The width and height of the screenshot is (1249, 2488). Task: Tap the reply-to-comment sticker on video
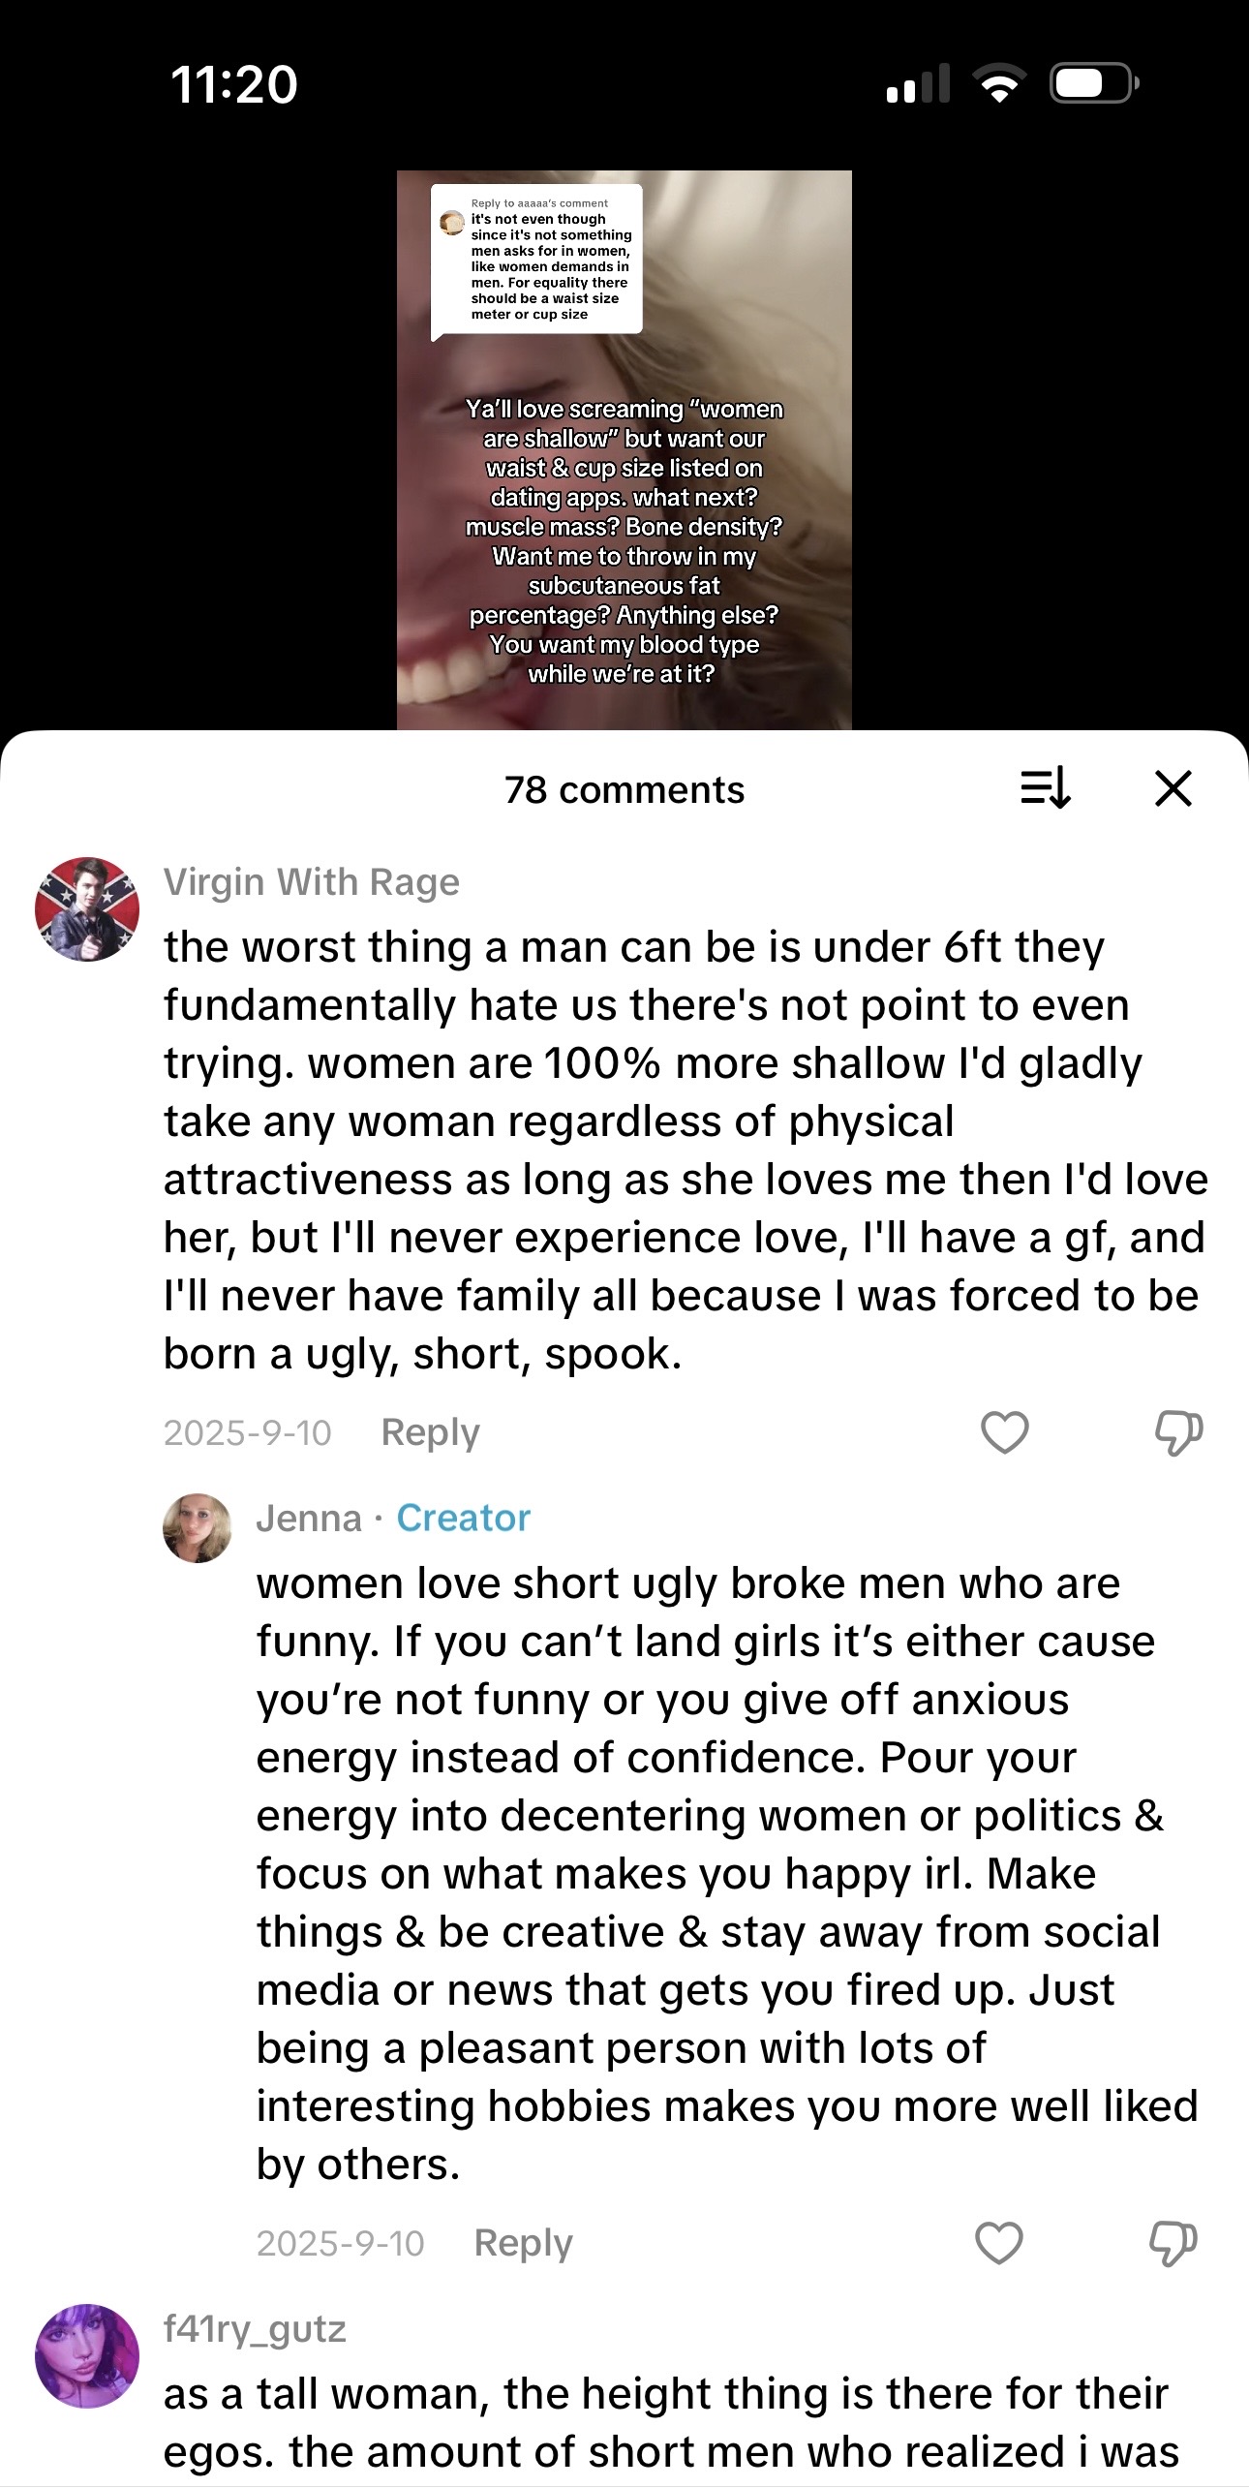pyautogui.click(x=536, y=260)
